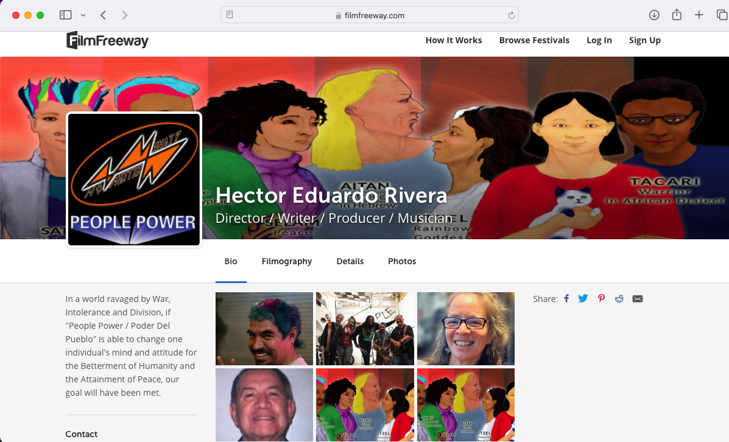Open sidebar options dropdown arrow
The height and width of the screenshot is (442, 729).
83,15
